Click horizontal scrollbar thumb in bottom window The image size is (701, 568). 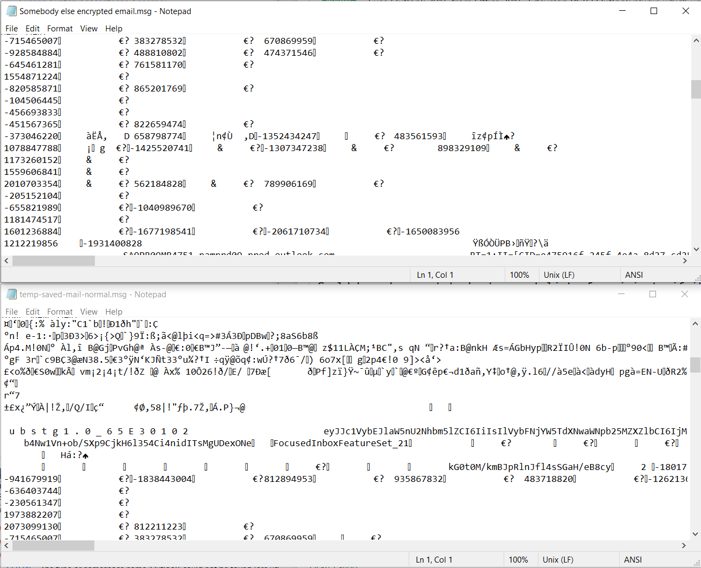[54, 545]
